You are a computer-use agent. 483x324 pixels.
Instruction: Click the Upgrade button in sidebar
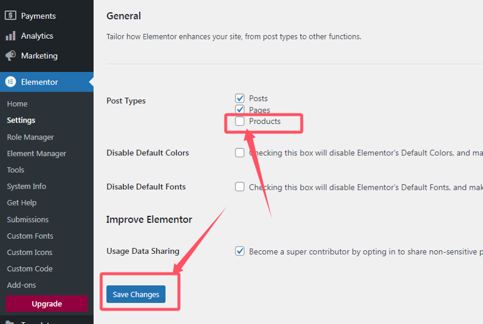pos(47,303)
